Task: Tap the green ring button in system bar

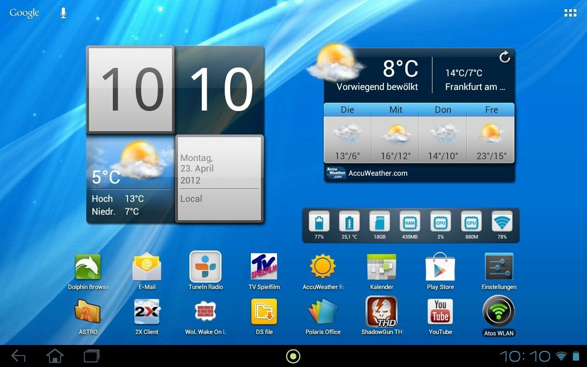Action: click(x=293, y=356)
